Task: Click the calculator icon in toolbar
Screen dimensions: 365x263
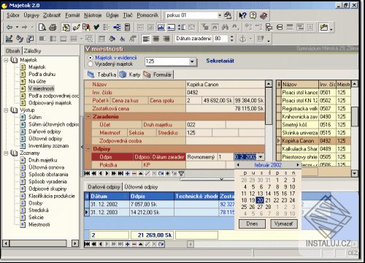Action: point(127,27)
